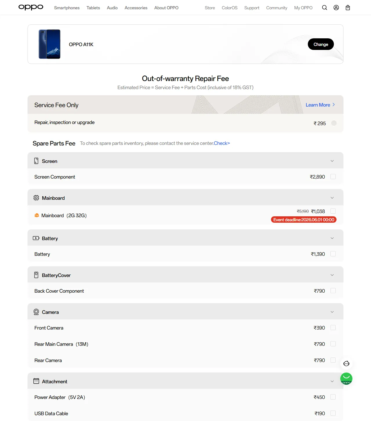Click the Check> spare parts link
Viewport: 371px width, 421px height.
(x=222, y=143)
